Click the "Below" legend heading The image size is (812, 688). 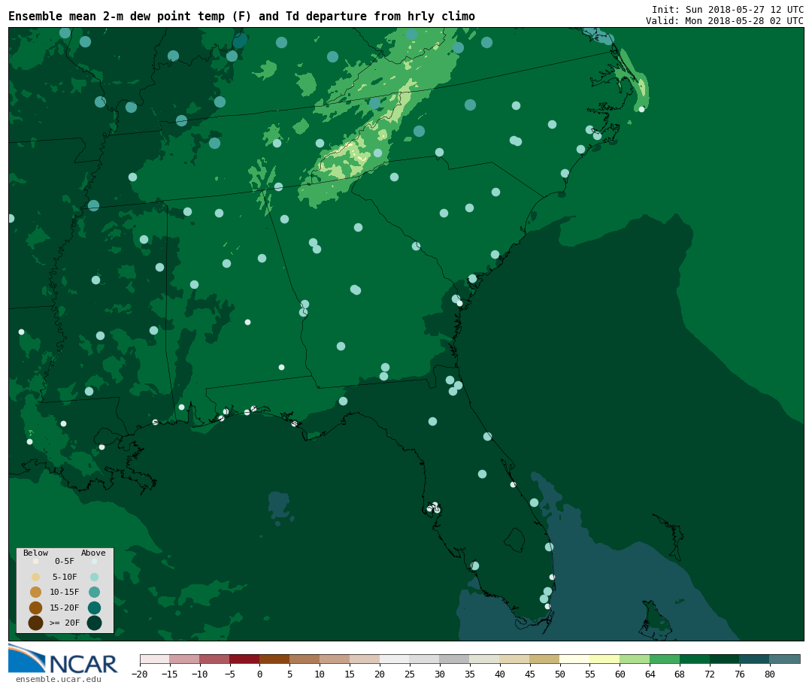click(x=36, y=553)
